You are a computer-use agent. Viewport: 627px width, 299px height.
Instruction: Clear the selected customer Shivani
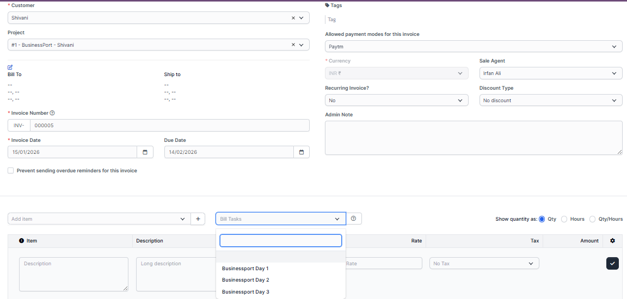tap(293, 18)
